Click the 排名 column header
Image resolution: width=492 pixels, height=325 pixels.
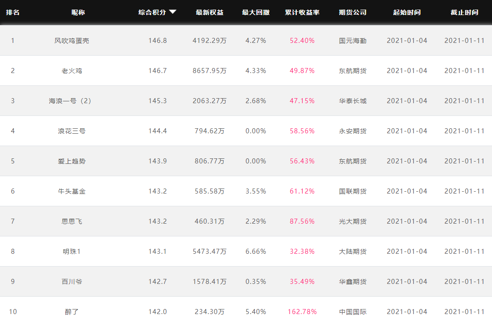coord(13,12)
